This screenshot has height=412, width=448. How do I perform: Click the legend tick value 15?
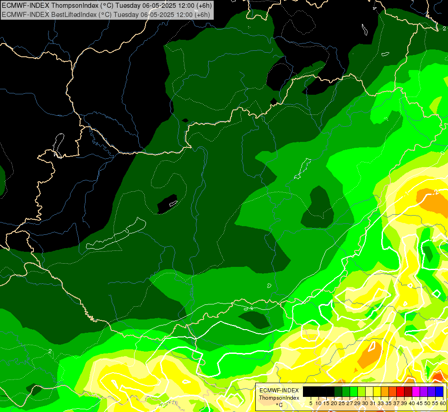click(x=326, y=403)
